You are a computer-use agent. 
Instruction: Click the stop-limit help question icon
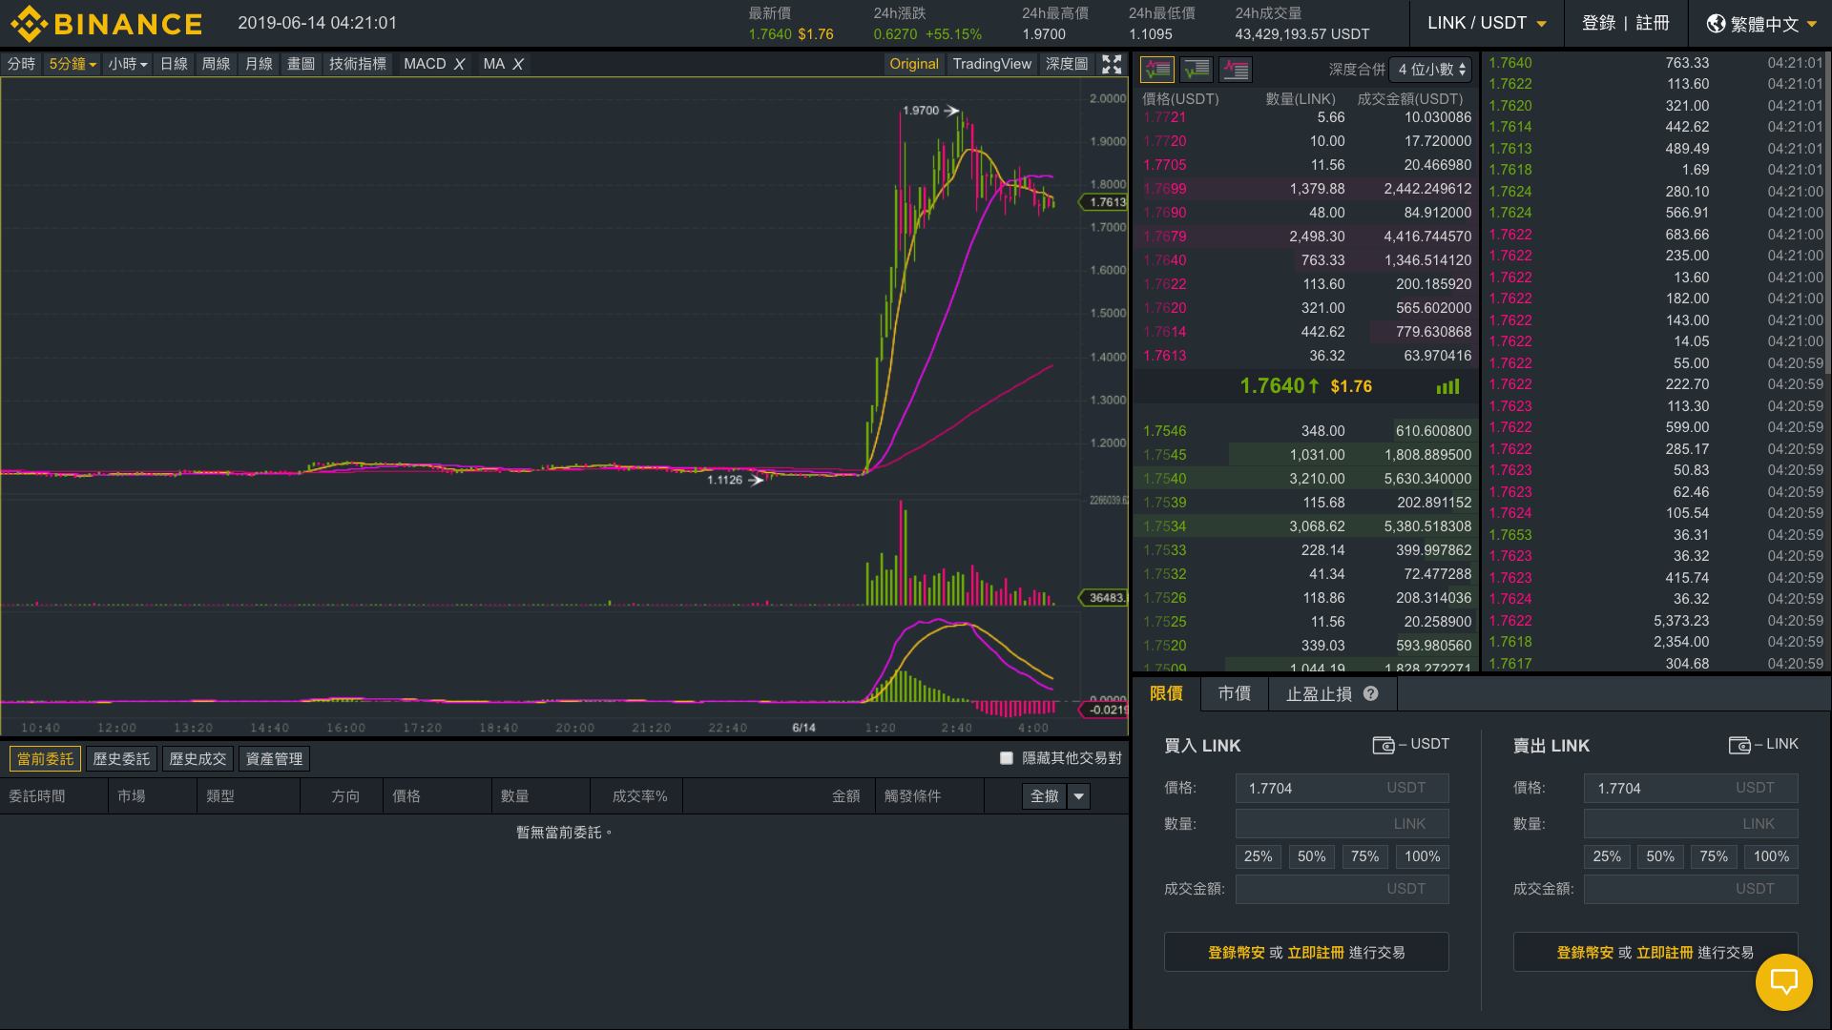click(x=1371, y=693)
